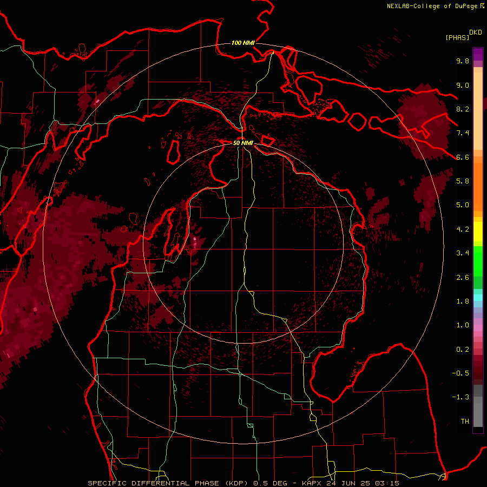
Task: Click the 1.8 legend value
Action: [x=463, y=301]
